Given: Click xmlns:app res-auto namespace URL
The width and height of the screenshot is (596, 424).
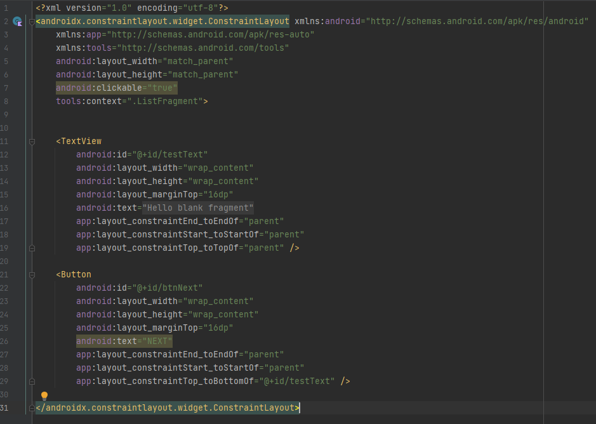Looking at the screenshot, I should point(211,35).
